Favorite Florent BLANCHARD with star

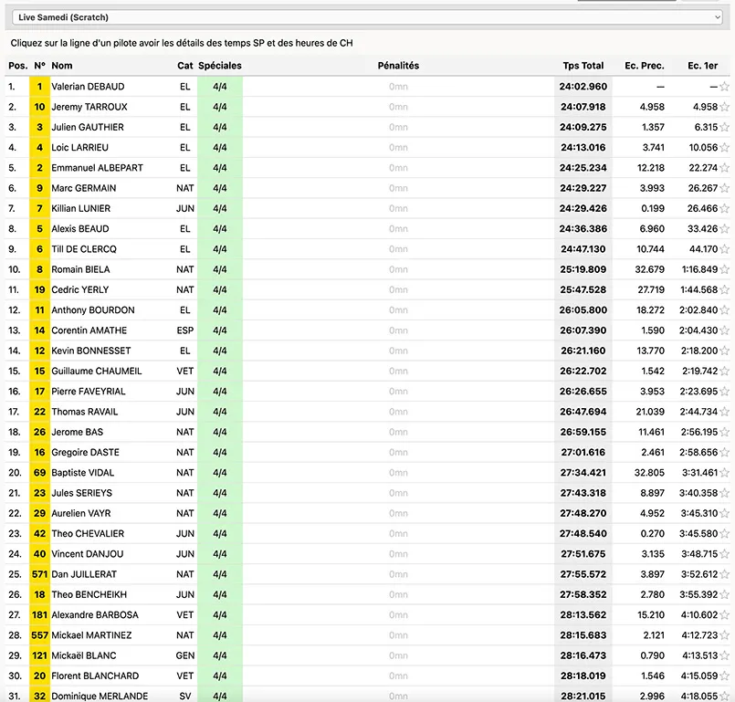click(724, 676)
